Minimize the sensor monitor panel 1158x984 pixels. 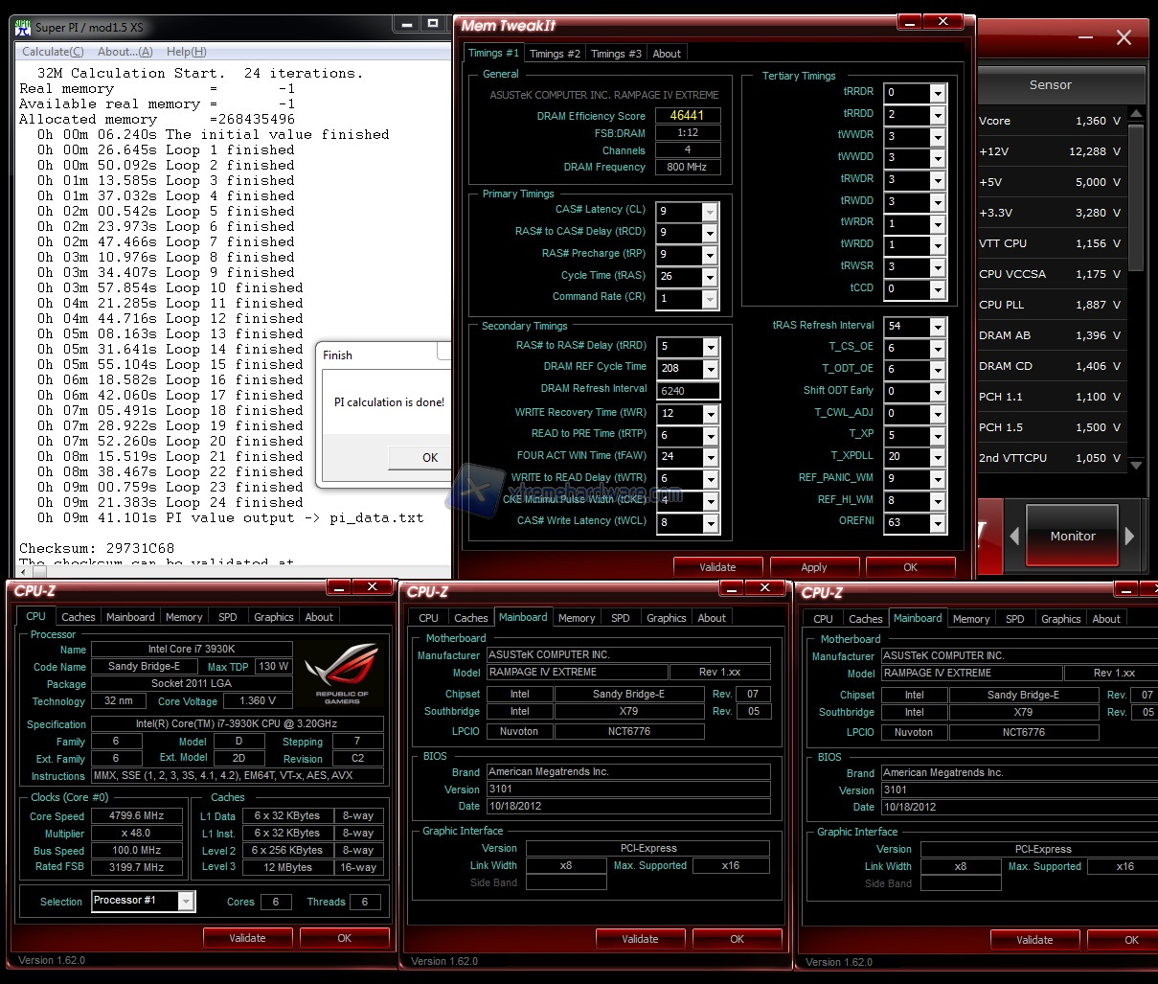[x=1085, y=37]
